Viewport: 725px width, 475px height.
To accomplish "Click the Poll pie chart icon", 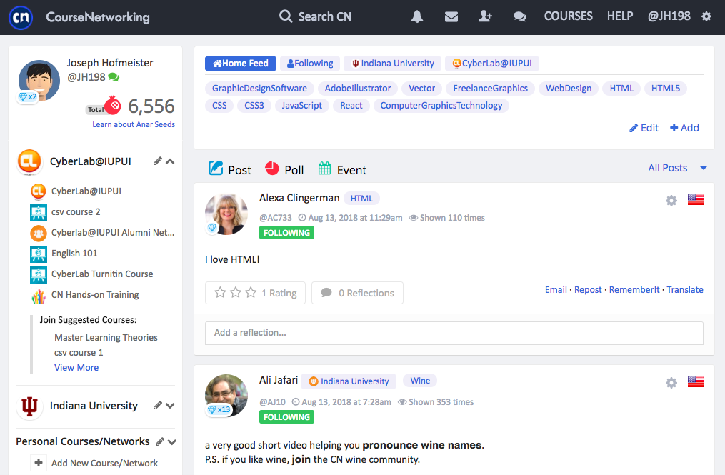I will pyautogui.click(x=272, y=169).
